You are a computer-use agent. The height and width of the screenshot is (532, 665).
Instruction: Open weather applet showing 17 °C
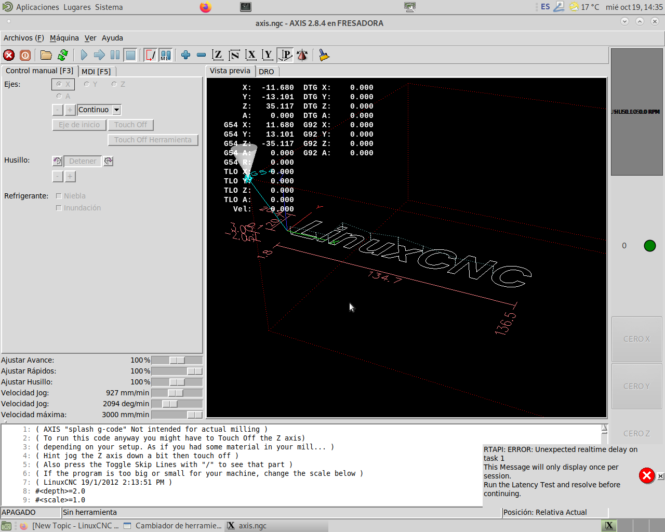click(584, 7)
